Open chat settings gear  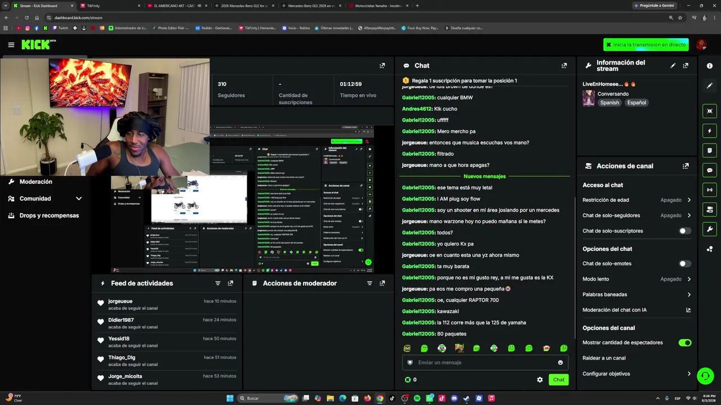pos(540,380)
